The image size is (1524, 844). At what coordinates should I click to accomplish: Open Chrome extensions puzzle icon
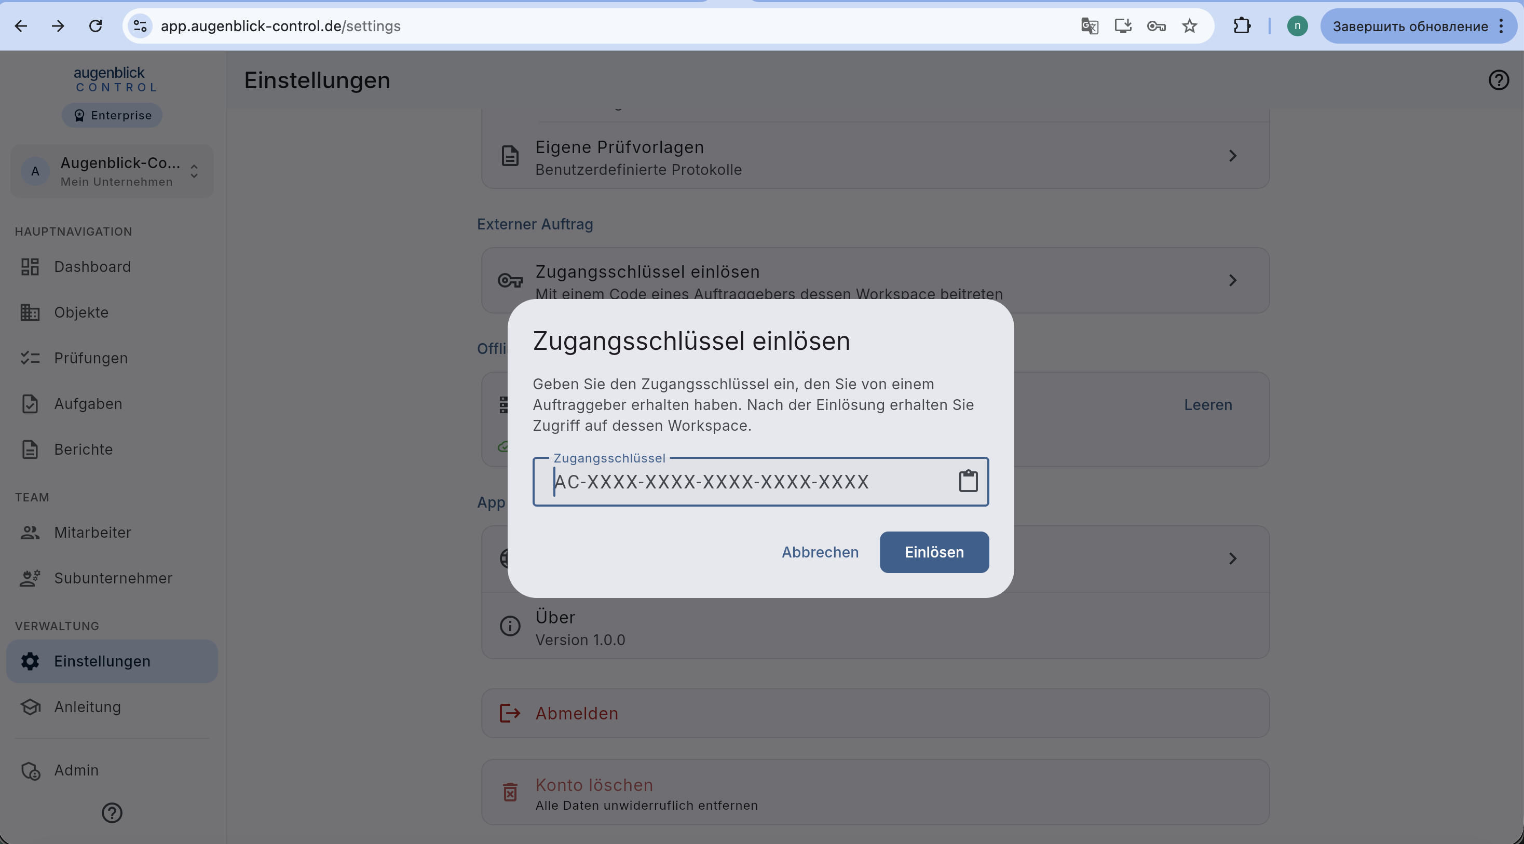click(x=1242, y=26)
